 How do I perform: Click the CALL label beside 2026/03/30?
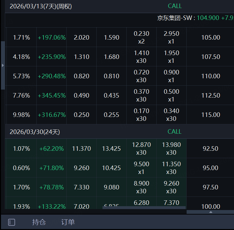(174, 132)
